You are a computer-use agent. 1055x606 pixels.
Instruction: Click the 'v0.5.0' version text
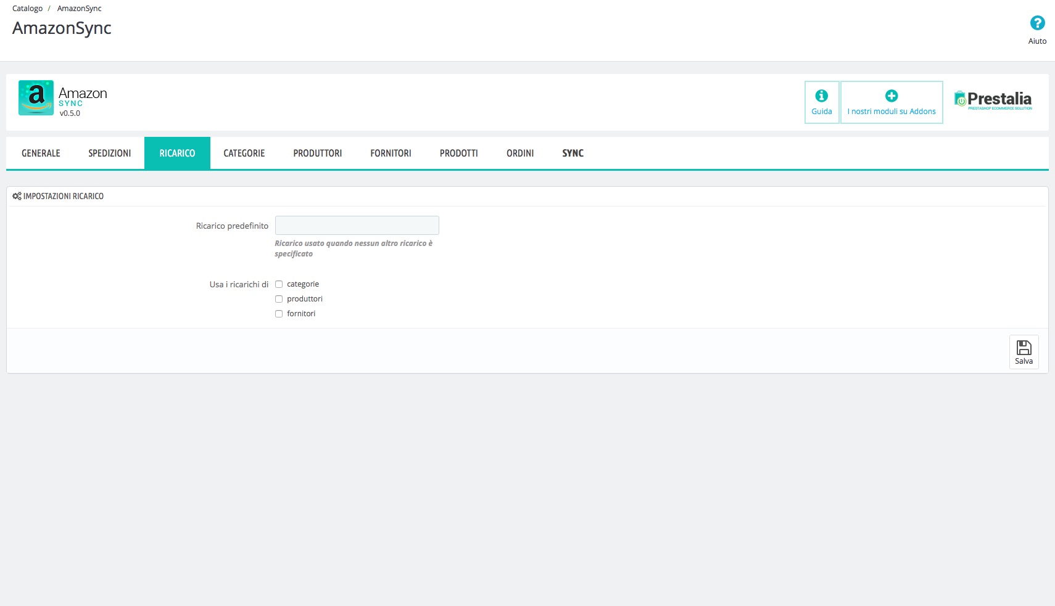[x=70, y=113]
